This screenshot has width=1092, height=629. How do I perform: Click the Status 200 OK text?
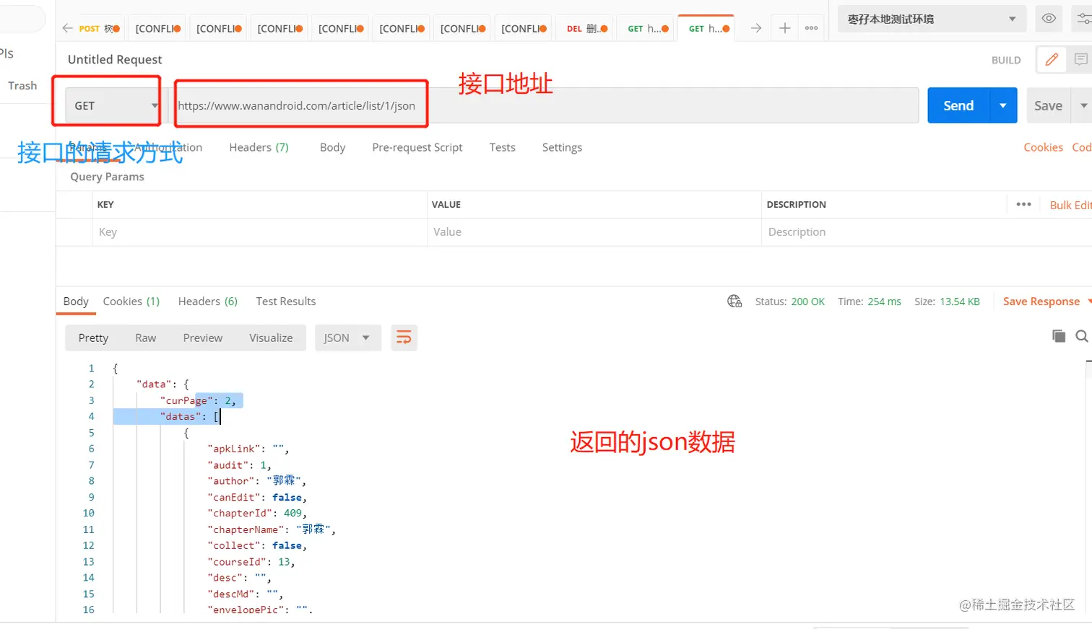tap(789, 302)
